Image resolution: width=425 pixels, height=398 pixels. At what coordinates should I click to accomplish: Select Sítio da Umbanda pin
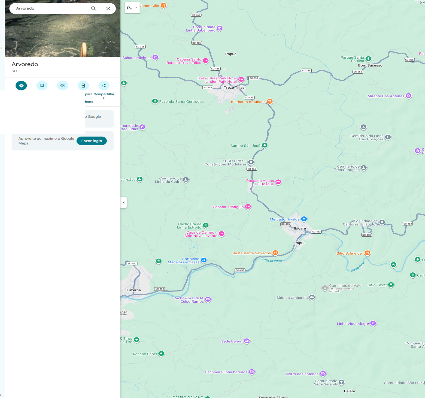[312, 297]
